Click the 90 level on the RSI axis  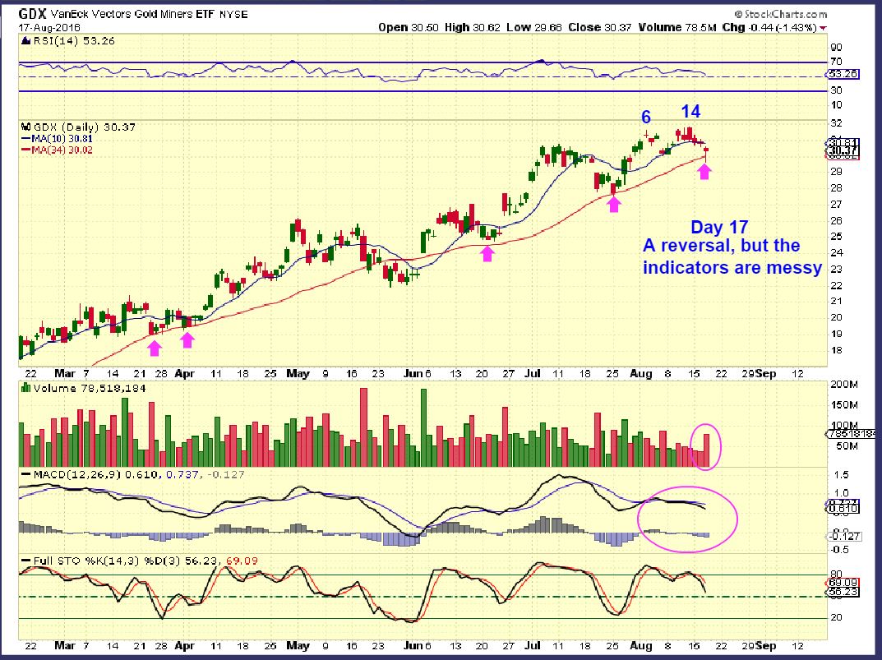tap(836, 48)
